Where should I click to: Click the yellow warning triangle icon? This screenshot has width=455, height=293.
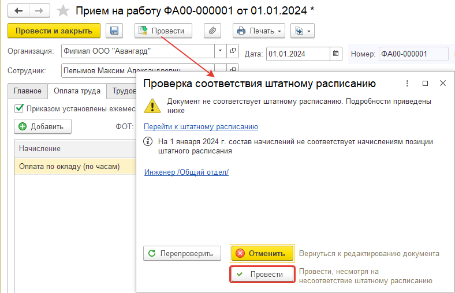pos(152,106)
